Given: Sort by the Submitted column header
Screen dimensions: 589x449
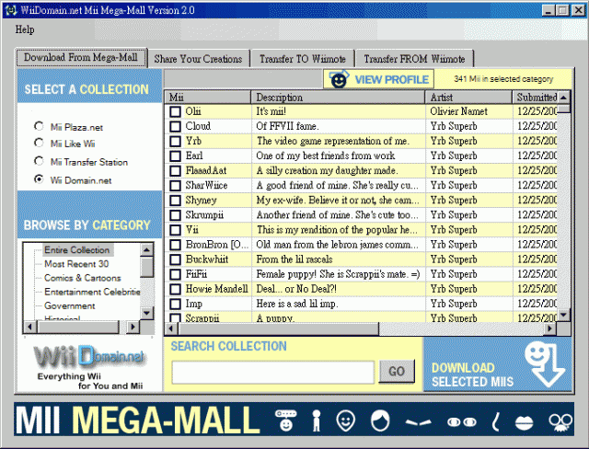Looking at the screenshot, I should point(535,98).
